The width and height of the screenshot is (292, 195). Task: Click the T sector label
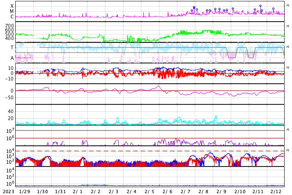tap(12, 47)
